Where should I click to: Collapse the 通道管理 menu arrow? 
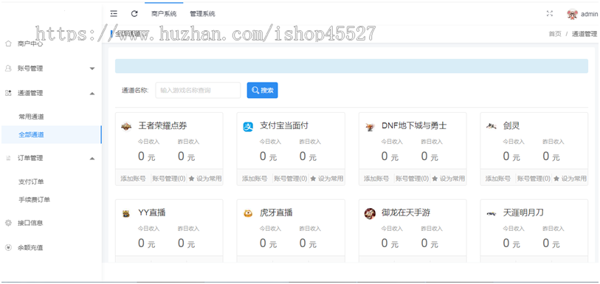coord(92,93)
